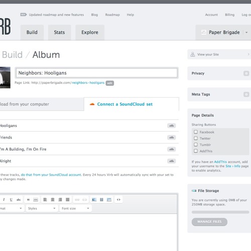The image size is (251, 251).
Task: Enable the Facebook sharing button checkbox
Action: (x=196, y=132)
